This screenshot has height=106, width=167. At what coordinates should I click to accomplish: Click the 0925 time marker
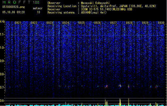82,23
